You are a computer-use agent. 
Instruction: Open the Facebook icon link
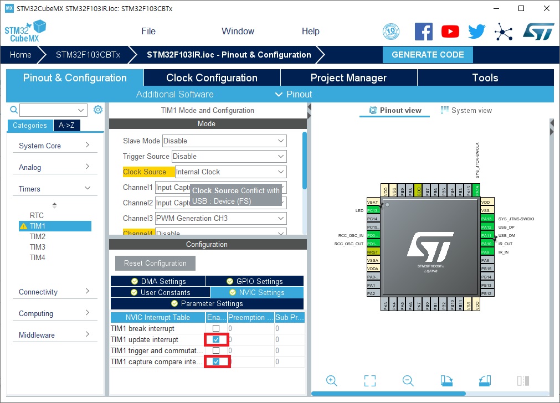[424, 32]
